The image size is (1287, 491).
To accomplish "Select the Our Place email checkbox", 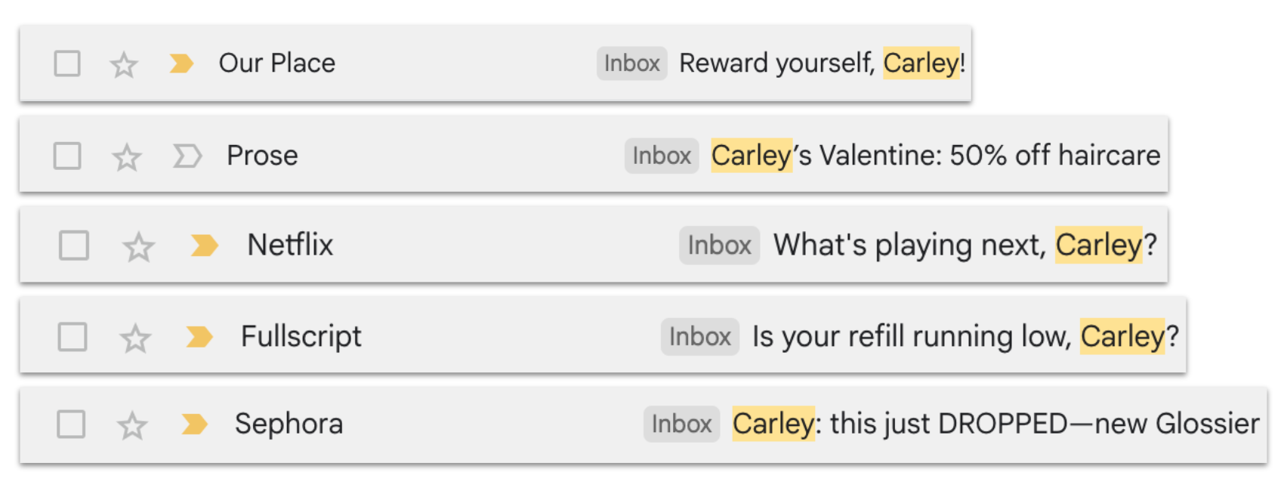I will click(x=67, y=63).
